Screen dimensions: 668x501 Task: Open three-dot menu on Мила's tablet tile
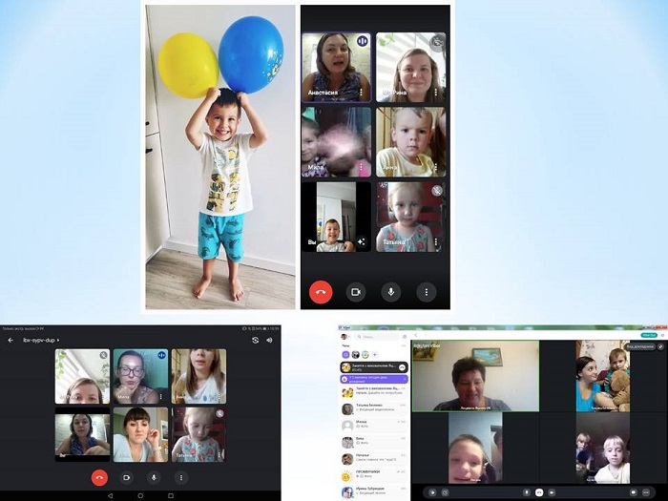pyautogui.click(x=160, y=396)
